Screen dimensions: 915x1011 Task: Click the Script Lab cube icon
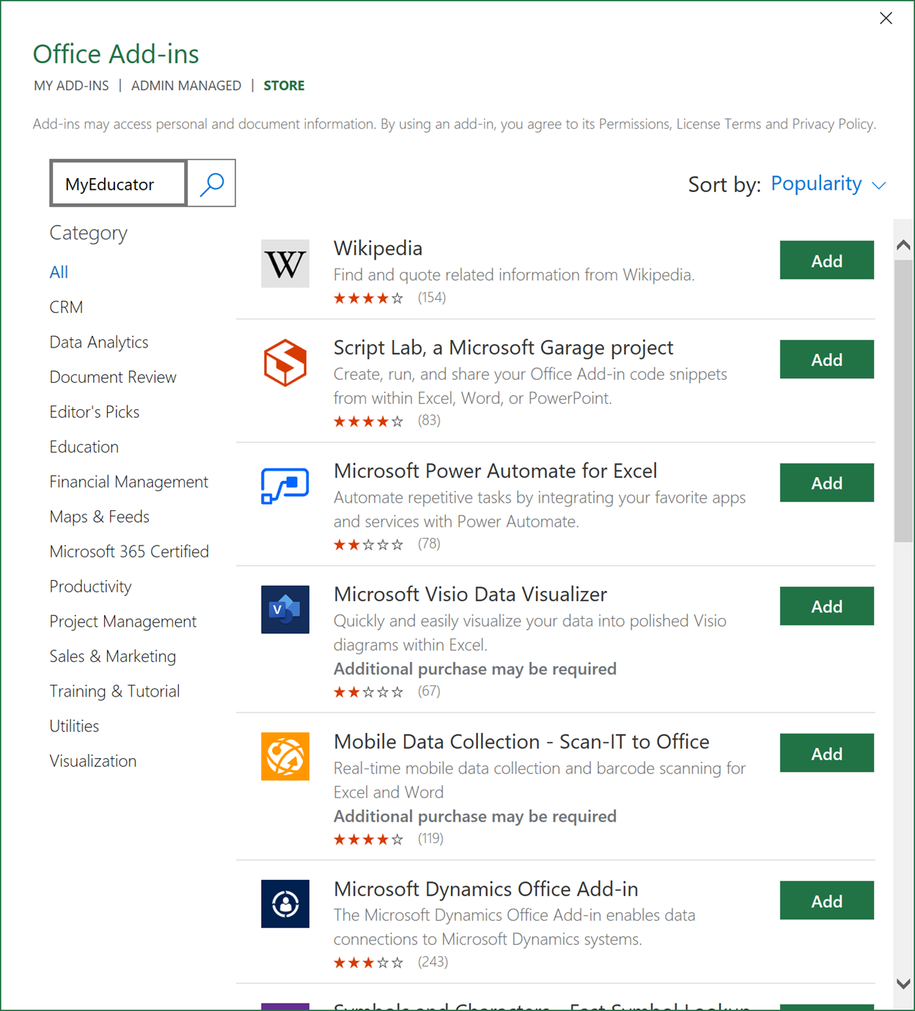coord(285,361)
